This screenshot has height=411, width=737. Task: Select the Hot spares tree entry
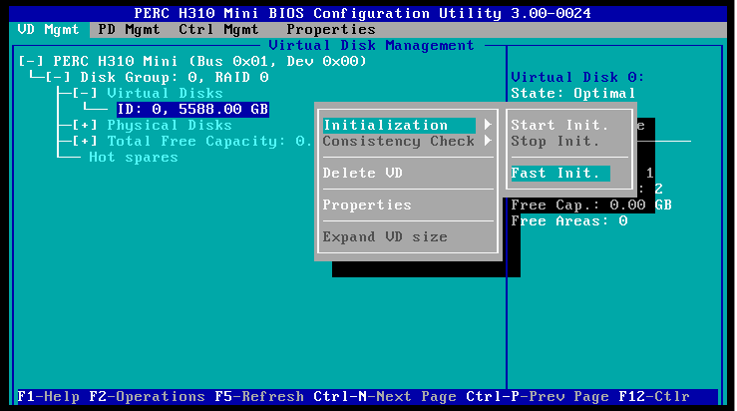133,158
